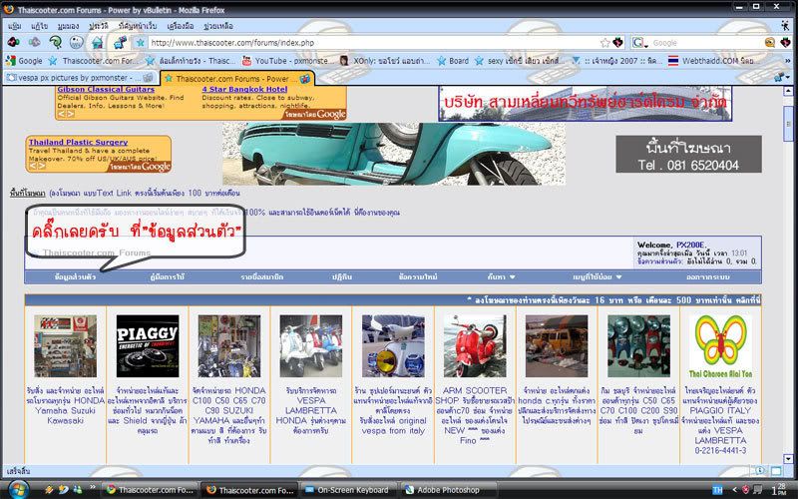Show hidden tray icons arrow
The image size is (798, 499).
pos(734,490)
